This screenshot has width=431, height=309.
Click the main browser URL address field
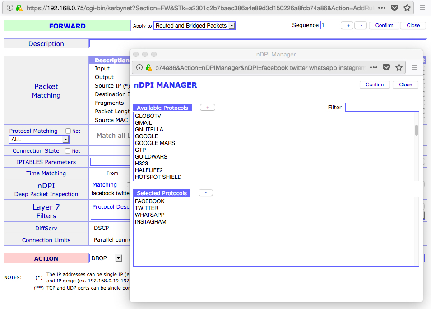200,8
